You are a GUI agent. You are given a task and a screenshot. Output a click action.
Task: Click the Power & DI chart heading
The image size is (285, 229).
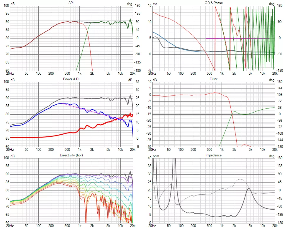pos(71,79)
